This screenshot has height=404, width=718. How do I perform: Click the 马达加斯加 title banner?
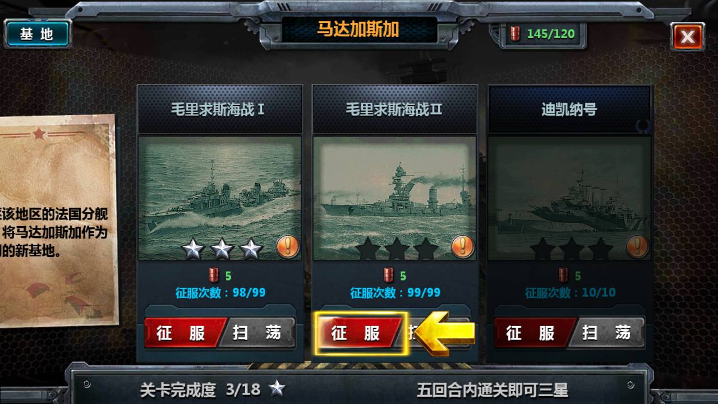(x=359, y=30)
